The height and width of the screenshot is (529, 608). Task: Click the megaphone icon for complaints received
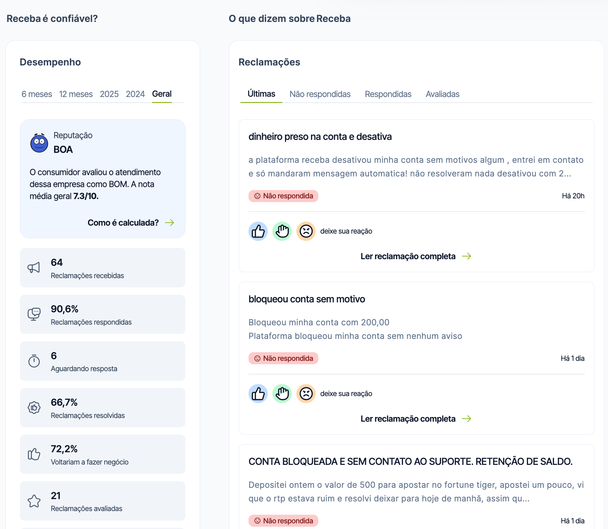click(x=34, y=267)
